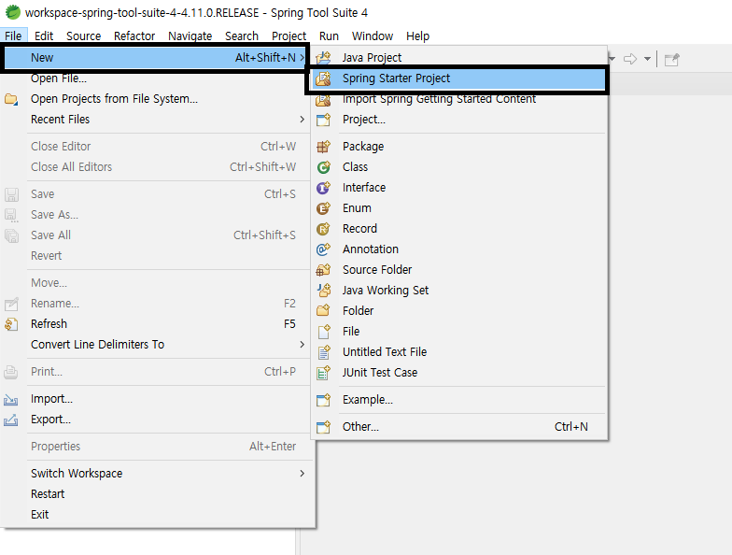Viewport: 732px width, 555px height.
Task: Open the back history dropdown arrow
Action: (612, 59)
